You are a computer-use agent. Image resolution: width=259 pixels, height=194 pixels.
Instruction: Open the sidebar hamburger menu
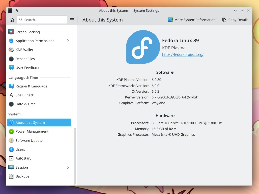[72, 19]
